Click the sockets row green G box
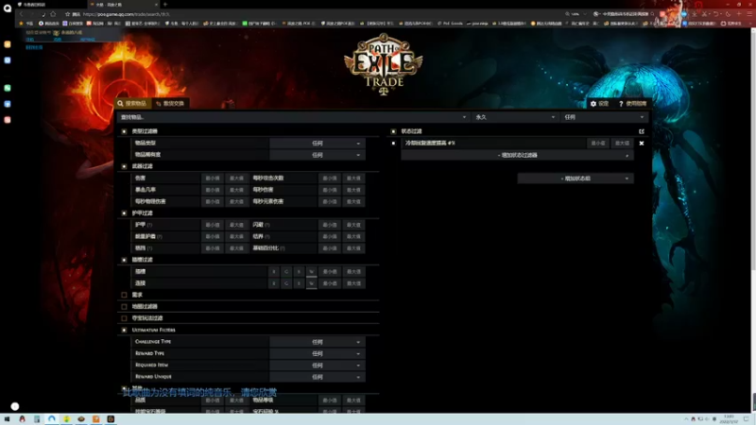756x425 pixels. point(286,272)
